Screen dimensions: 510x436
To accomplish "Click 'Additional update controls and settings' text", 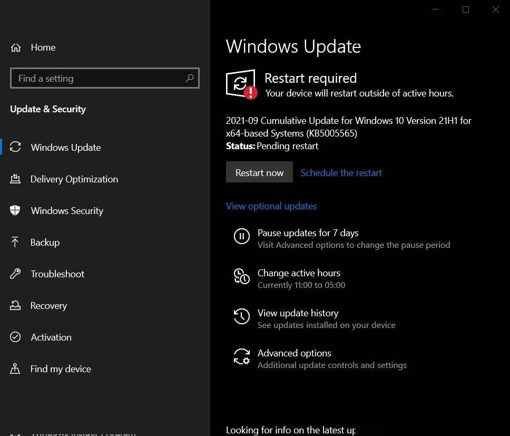I will pos(332,365).
